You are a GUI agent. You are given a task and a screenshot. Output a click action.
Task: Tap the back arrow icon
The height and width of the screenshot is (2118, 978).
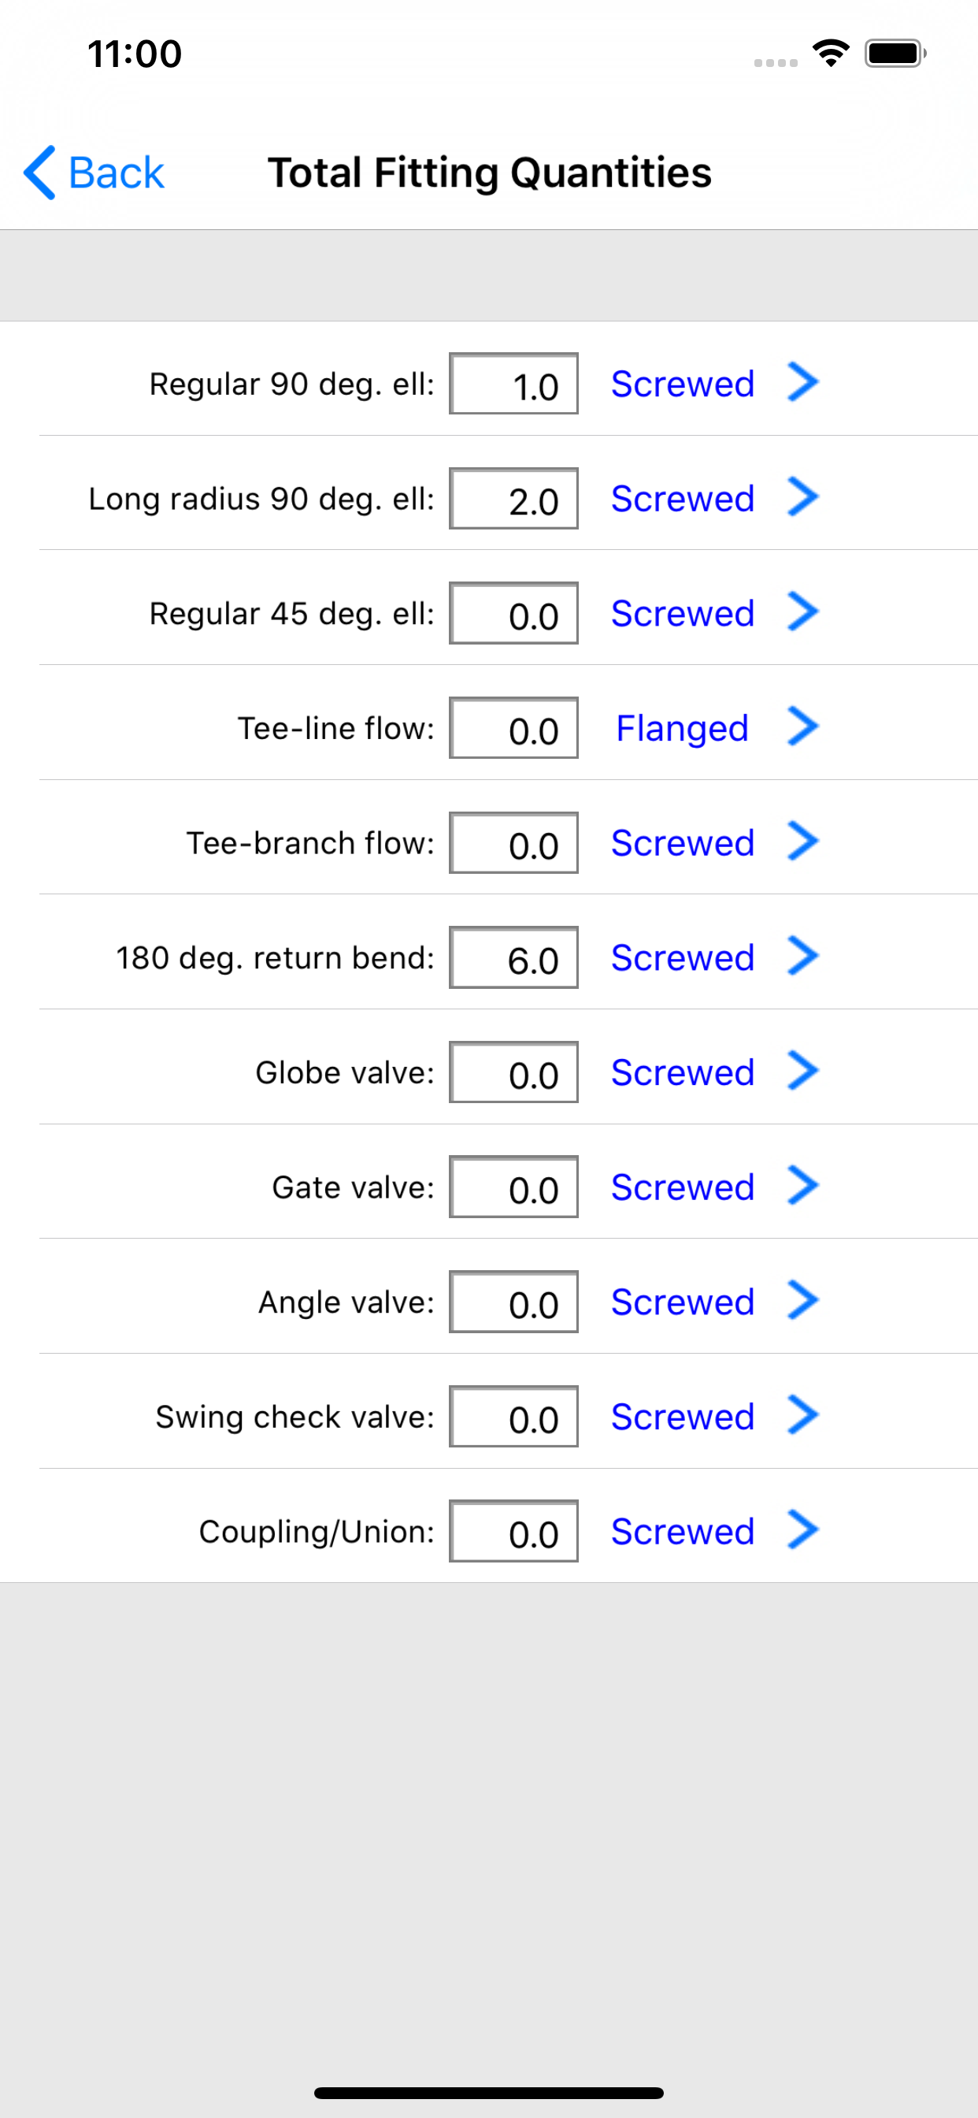tap(39, 173)
